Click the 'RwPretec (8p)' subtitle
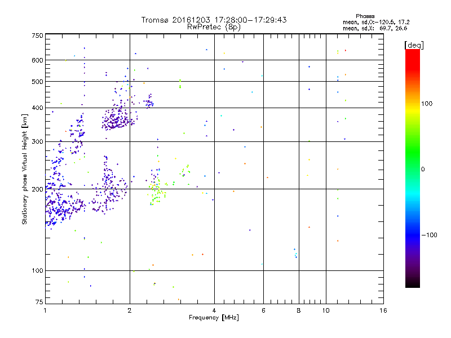This screenshot has width=451, height=338. [214, 27]
